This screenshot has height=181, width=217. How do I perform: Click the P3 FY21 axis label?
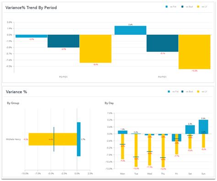click(x=63, y=77)
